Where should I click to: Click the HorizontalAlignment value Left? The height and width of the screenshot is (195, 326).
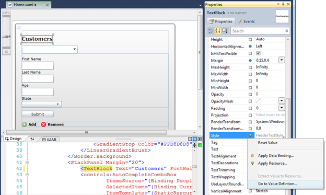[x=259, y=46]
